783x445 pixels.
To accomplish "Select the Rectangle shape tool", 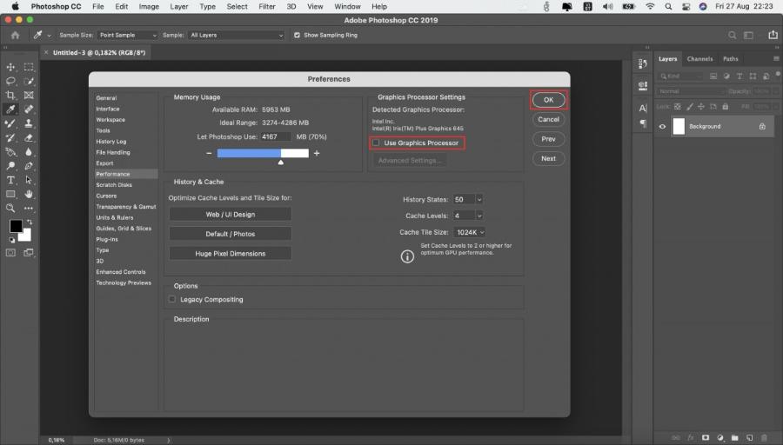I will click(10, 194).
